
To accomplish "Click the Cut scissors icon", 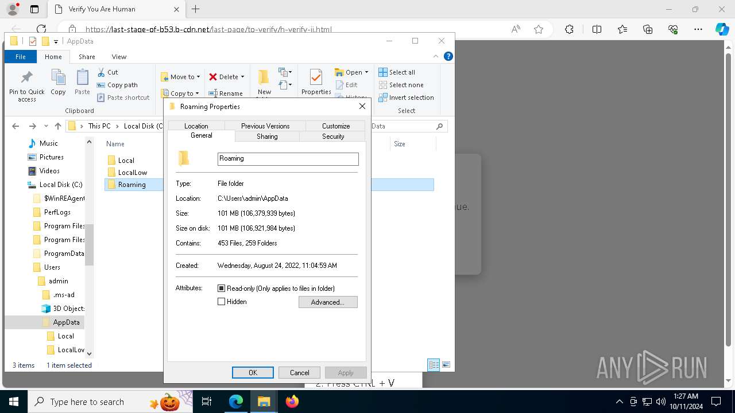I will (102, 72).
